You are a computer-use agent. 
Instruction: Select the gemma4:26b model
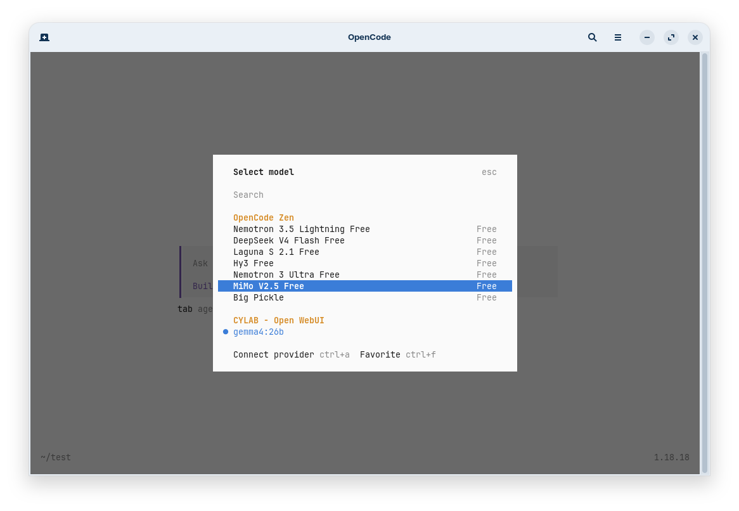click(x=365, y=332)
